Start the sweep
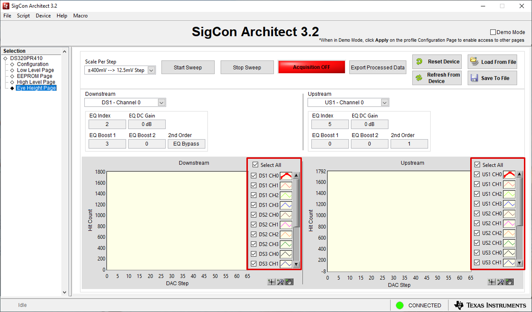Image resolution: width=532 pixels, height=312 pixels. click(x=188, y=67)
